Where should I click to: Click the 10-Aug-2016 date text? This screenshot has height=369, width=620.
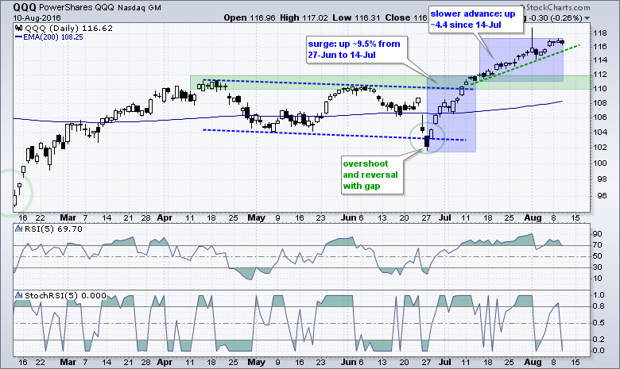pos(37,17)
